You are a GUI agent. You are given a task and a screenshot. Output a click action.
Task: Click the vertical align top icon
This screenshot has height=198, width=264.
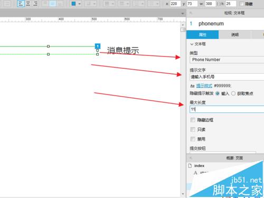[45, 4]
